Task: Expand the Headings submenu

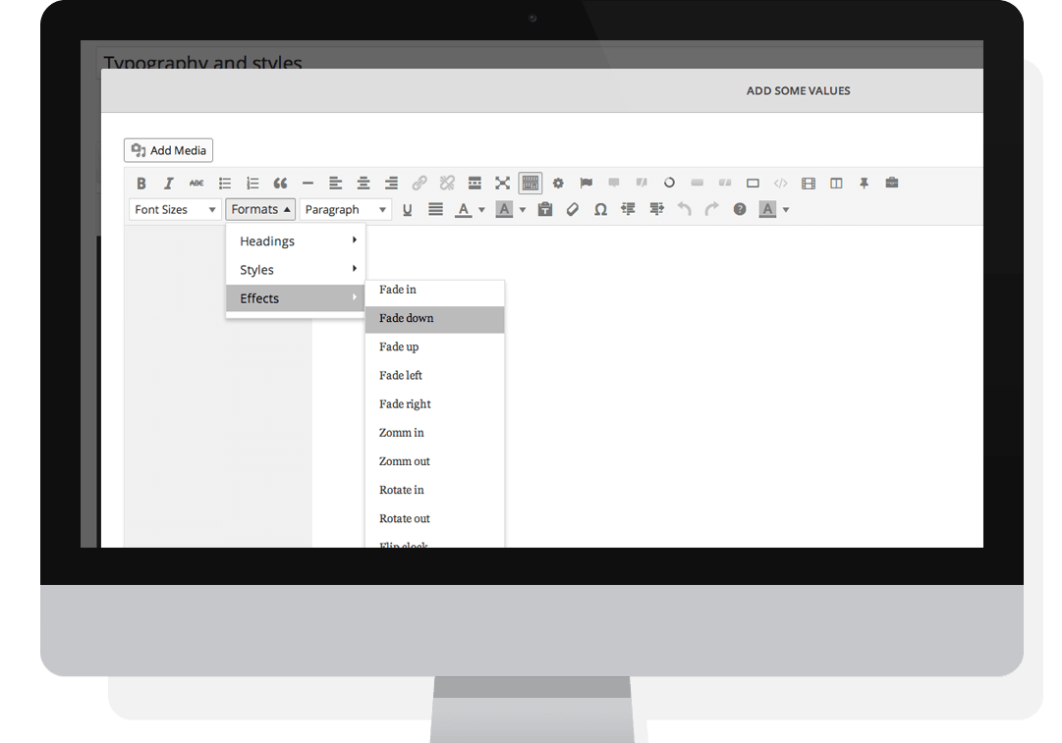Action: 296,241
